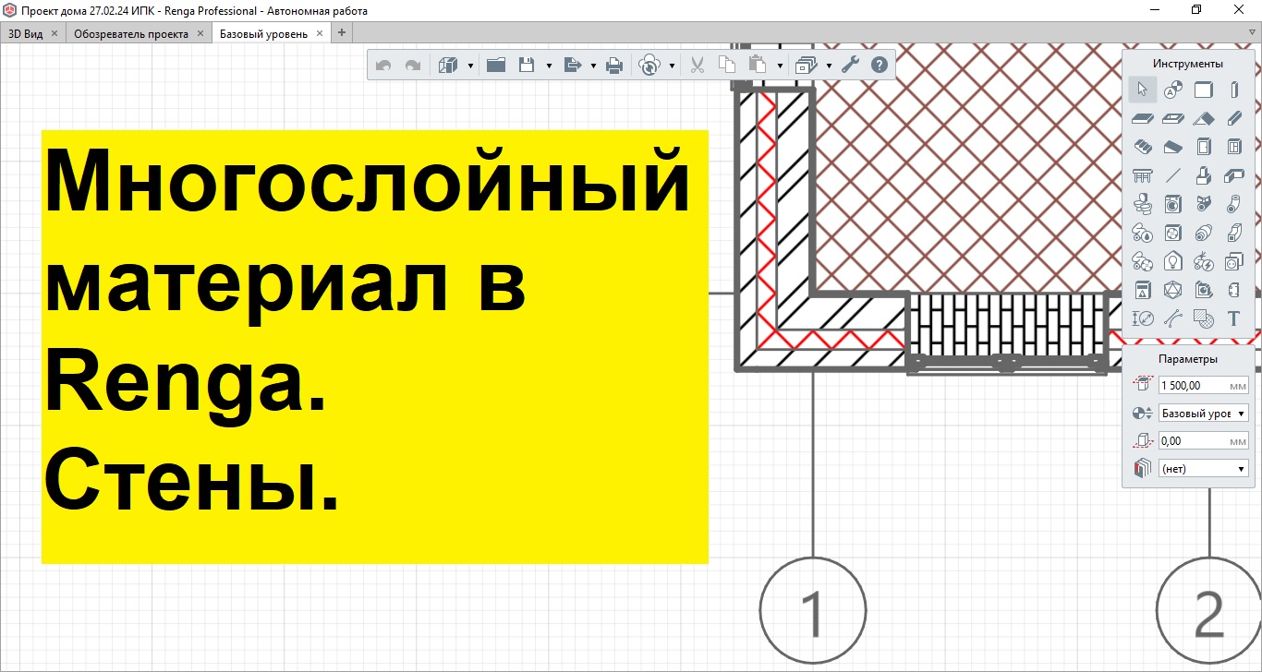Select the Strip foundation tool

click(1233, 175)
